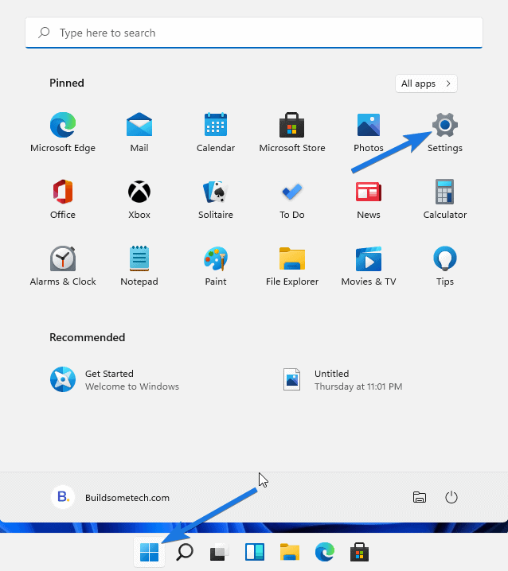508x571 pixels.
Task: Open File Explorer pinned app
Action: (x=291, y=266)
